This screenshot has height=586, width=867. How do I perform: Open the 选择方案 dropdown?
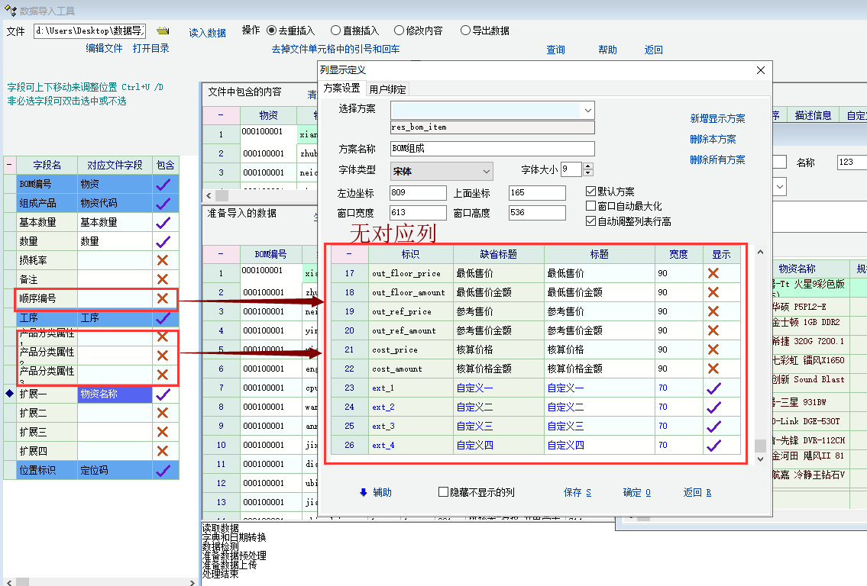click(587, 110)
